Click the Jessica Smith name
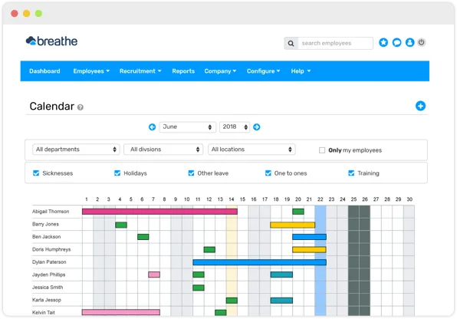This screenshot has height=319, width=457. (48, 288)
